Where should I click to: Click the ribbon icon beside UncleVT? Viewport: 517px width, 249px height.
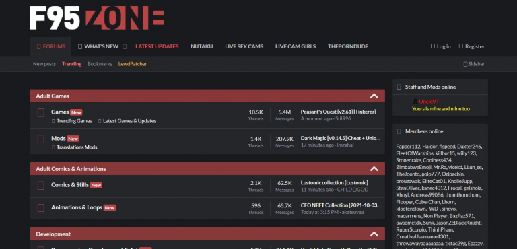(415, 102)
